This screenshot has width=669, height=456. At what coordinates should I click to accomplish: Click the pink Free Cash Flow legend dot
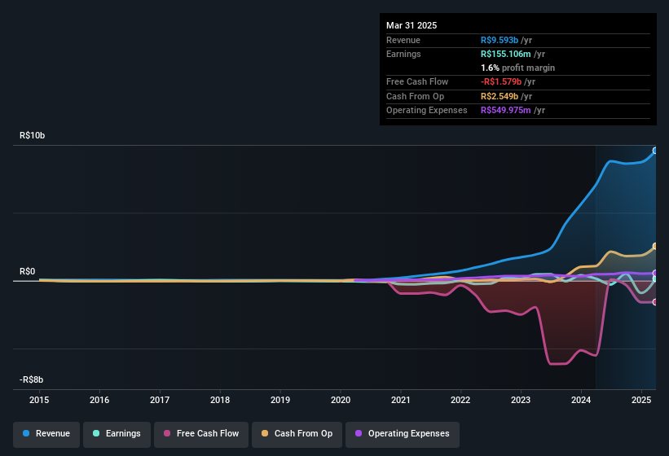click(x=167, y=433)
